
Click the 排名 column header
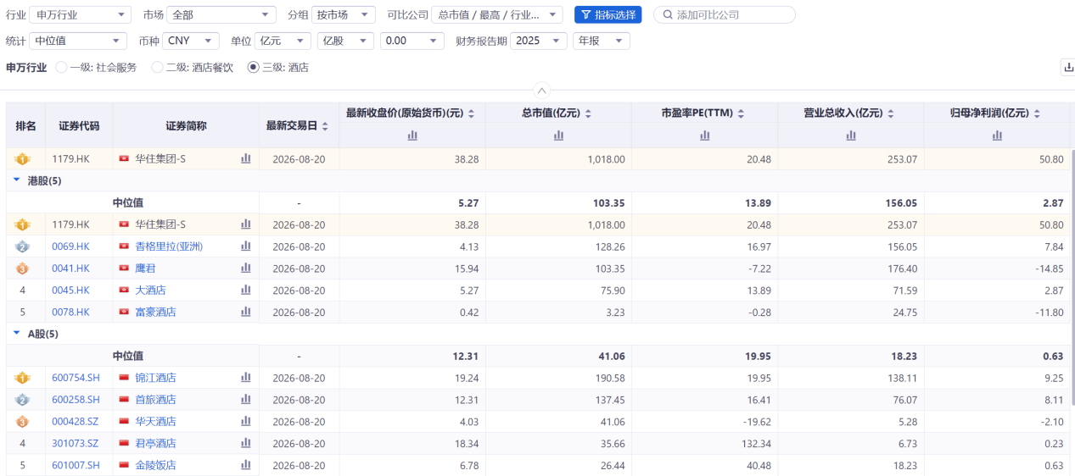point(26,125)
